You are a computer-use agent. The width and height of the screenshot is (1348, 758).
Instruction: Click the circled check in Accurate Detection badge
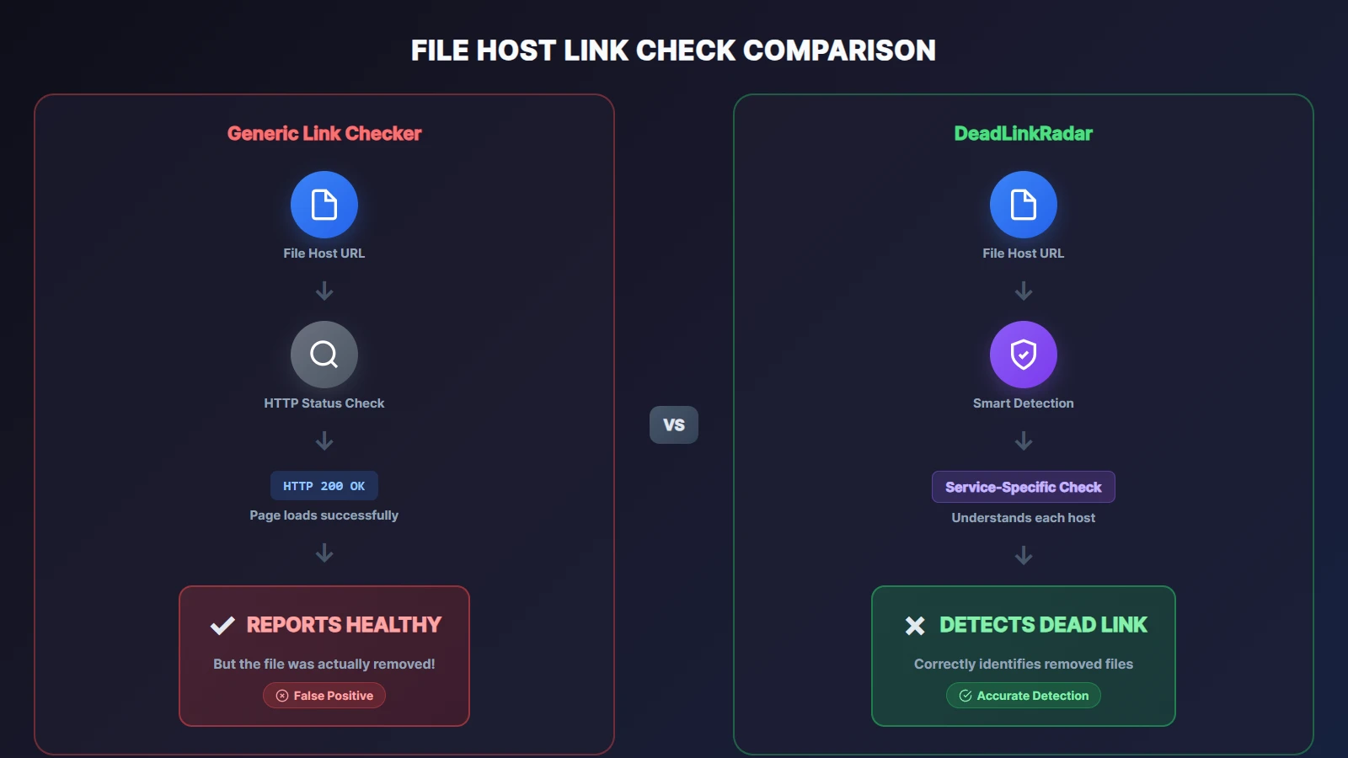(966, 696)
